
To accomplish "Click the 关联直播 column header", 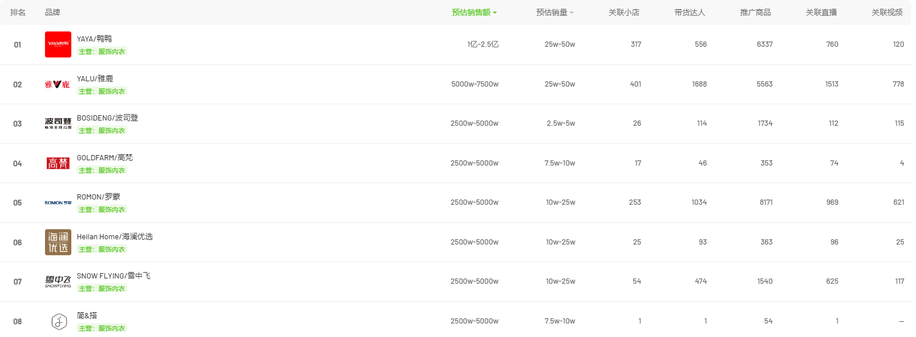I will pyautogui.click(x=821, y=12).
